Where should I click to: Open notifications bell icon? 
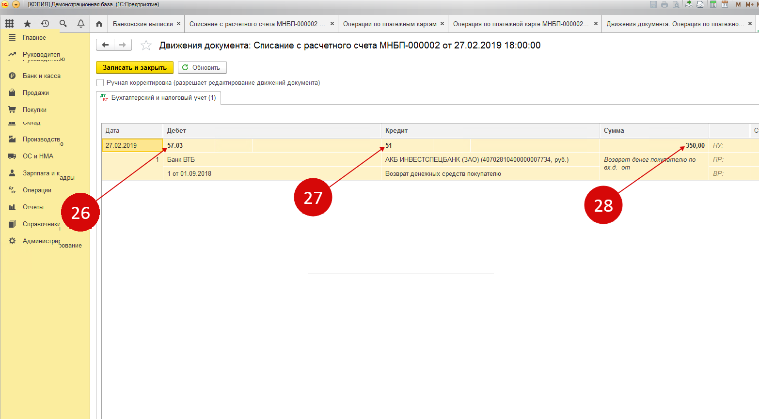click(81, 24)
